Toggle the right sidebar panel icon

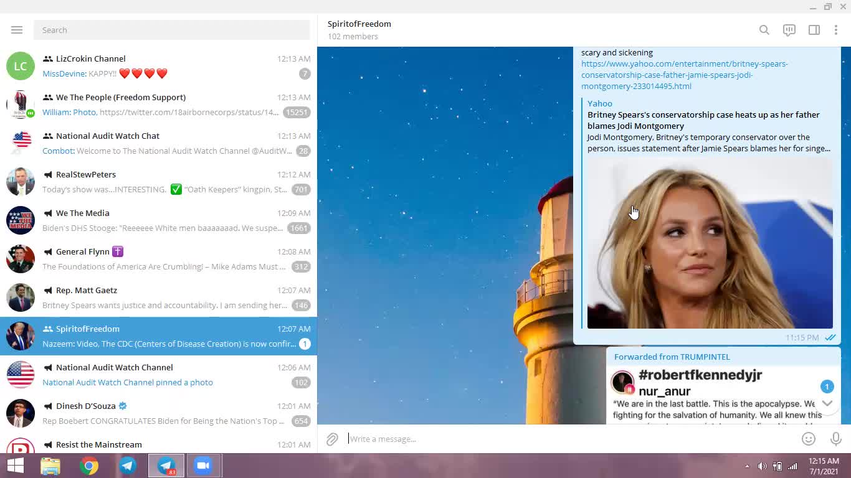tap(814, 30)
